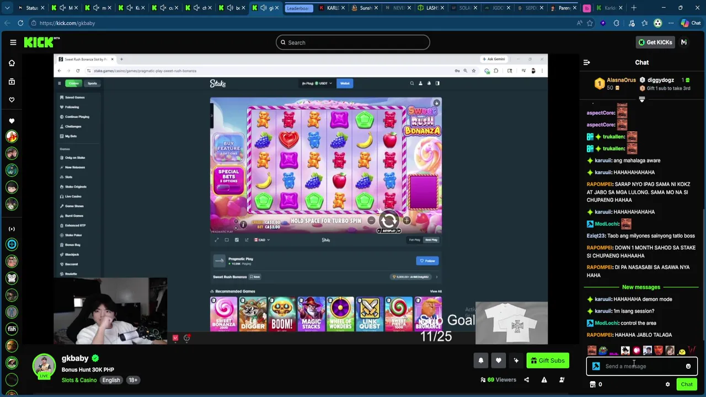This screenshot has width=706, height=397.
Task: Click the Read aloud icon in address bar
Action: 579,23
